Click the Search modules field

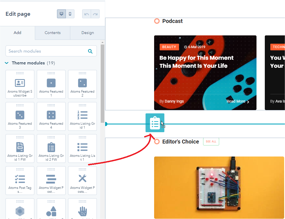tap(47, 51)
